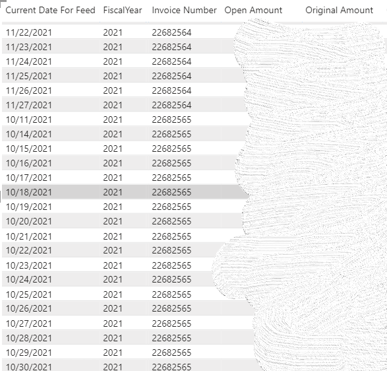Select date cell 10/20/2021
Image resolution: width=387 pixels, height=371 pixels.
[x=29, y=221]
